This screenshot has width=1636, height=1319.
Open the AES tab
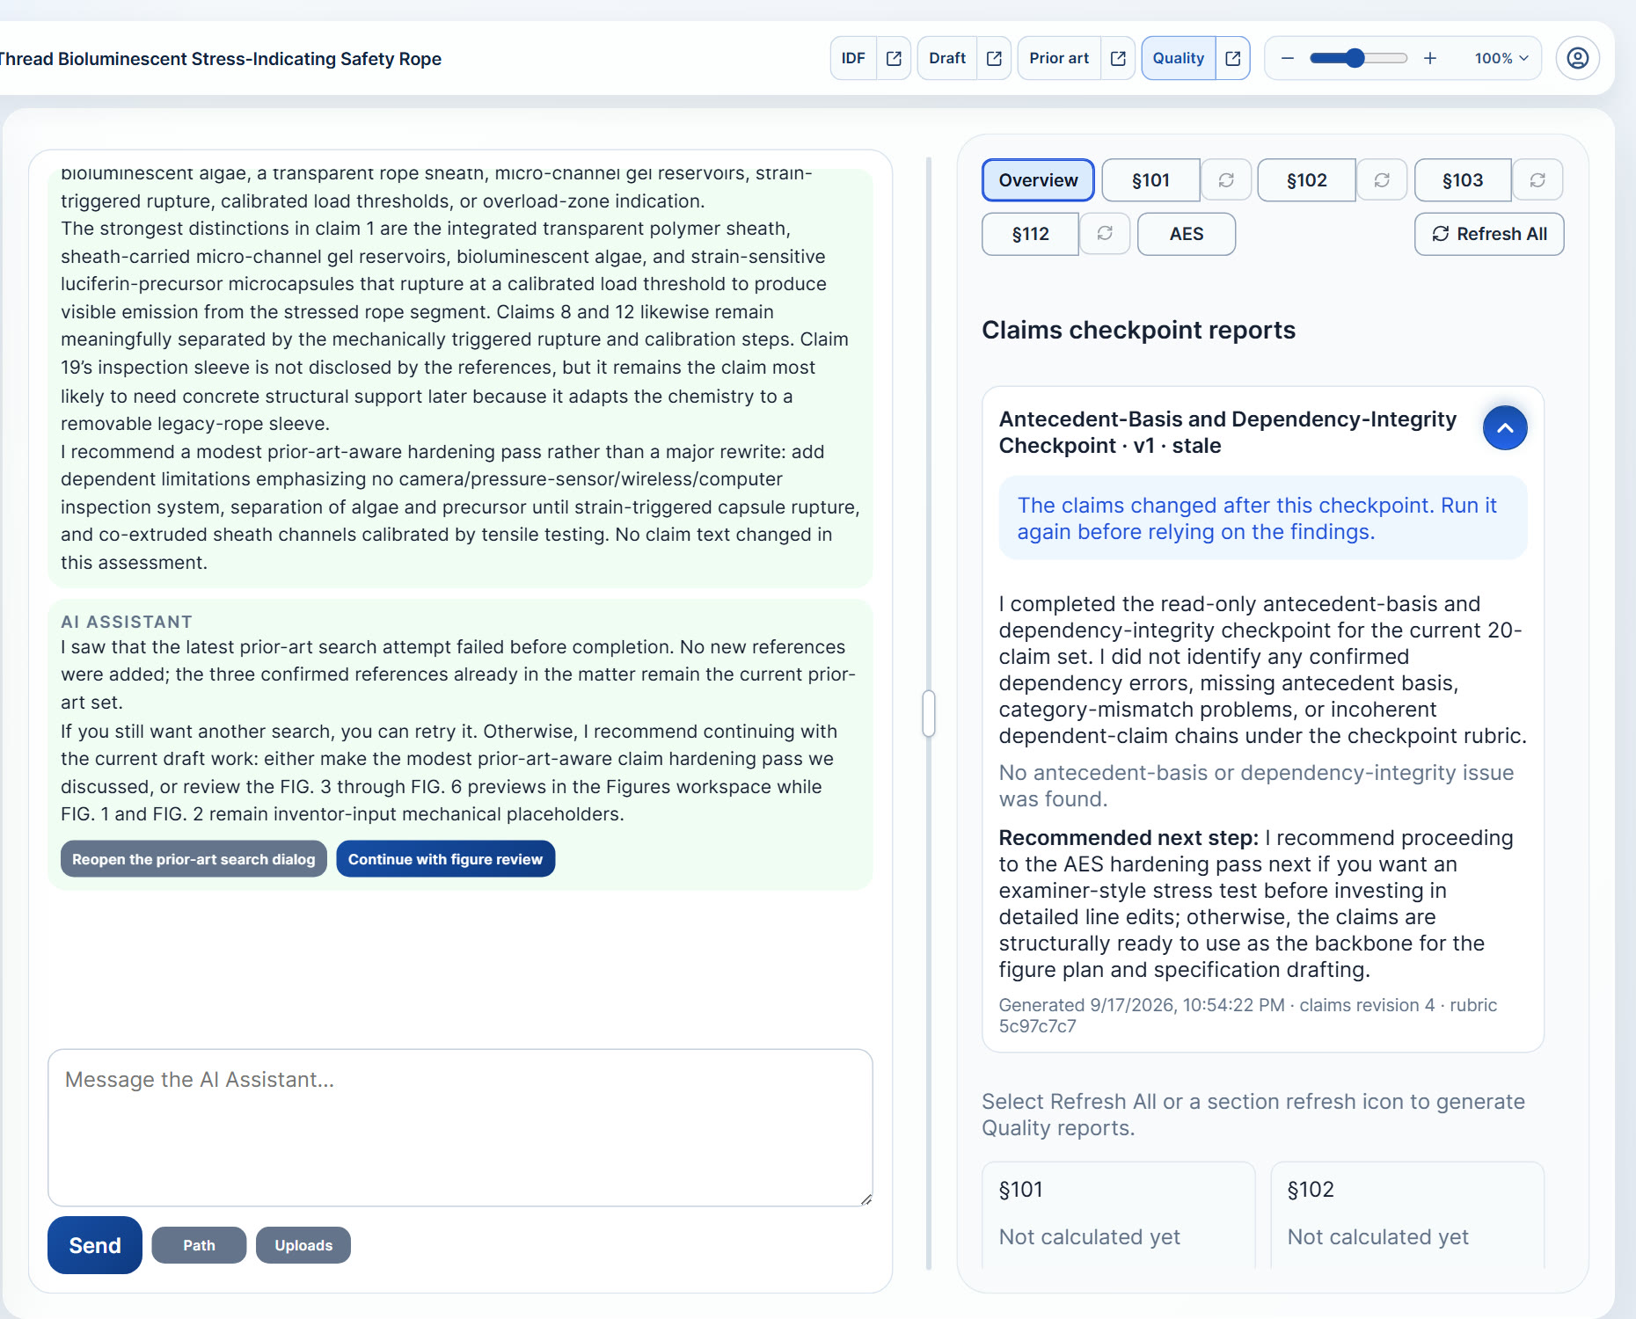(x=1187, y=234)
